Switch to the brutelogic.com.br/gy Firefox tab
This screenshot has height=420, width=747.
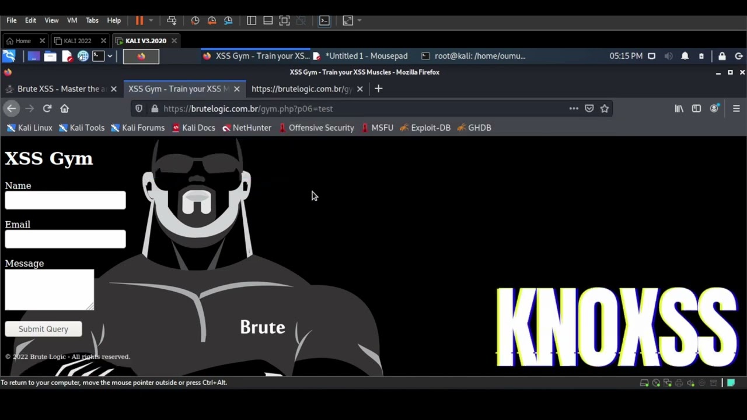301,89
